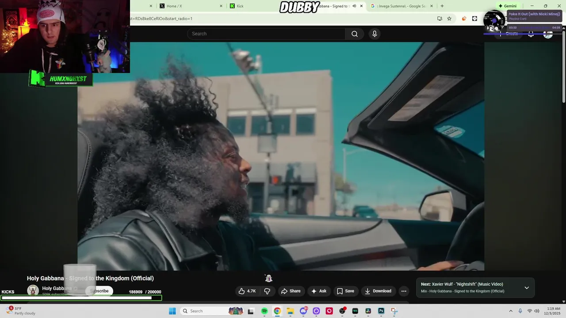566x318 pixels.
Task: Click the YouTube search magnifier button
Action: click(354, 34)
